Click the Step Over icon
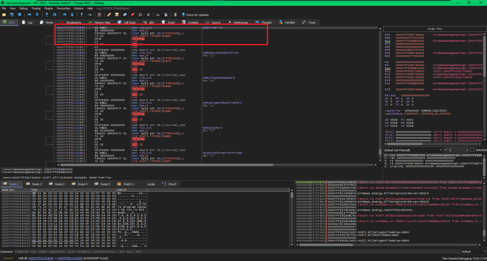This screenshot has height=261, width=487. tap(54, 15)
